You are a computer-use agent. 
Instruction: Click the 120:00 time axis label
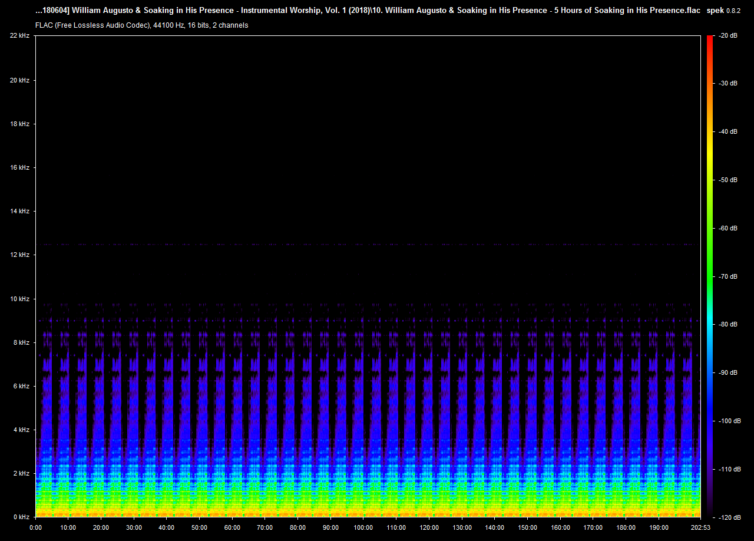(429, 527)
